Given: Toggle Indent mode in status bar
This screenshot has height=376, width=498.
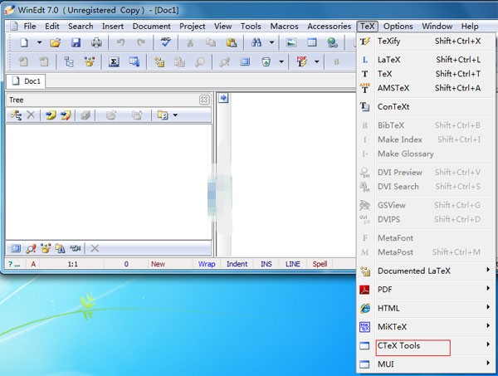Looking at the screenshot, I should tap(237, 264).
